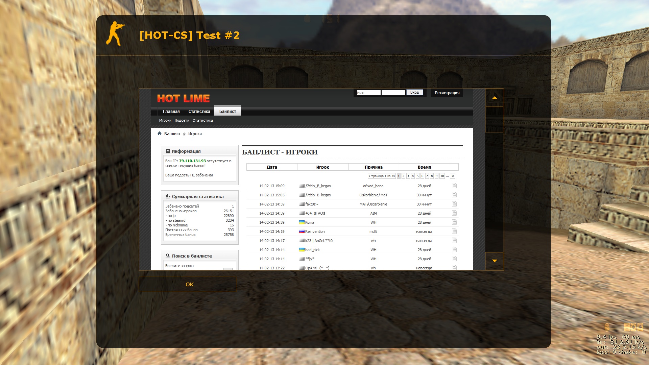Click the [HOT-CS] Test #2 title
649x365 pixels.
[190, 35]
